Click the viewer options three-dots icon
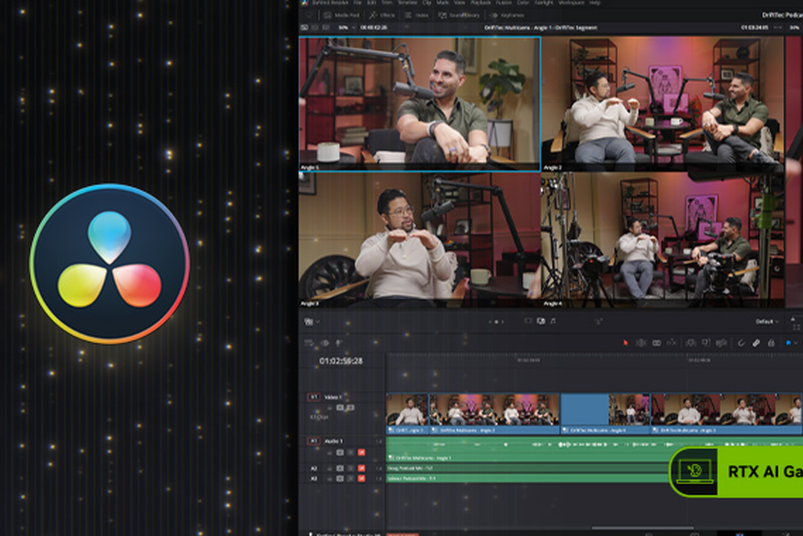Viewport: 803px width, 536px height. click(778, 27)
